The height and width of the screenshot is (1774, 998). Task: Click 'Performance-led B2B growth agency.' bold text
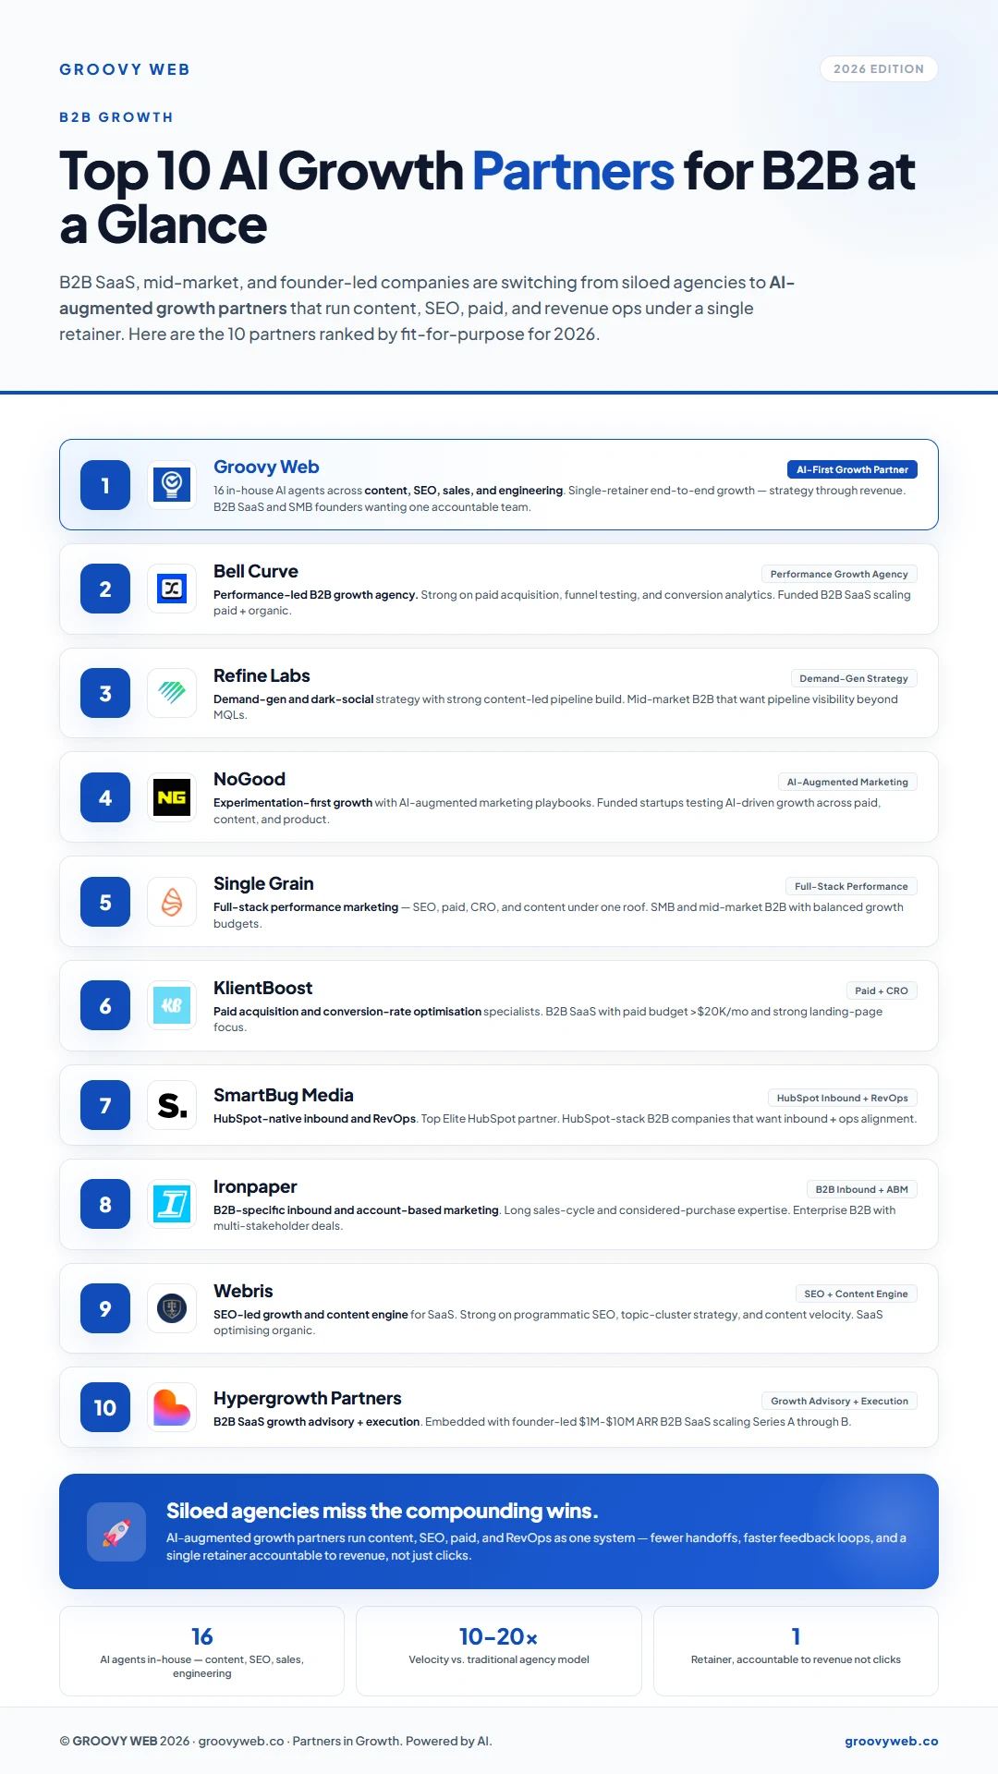click(x=315, y=595)
